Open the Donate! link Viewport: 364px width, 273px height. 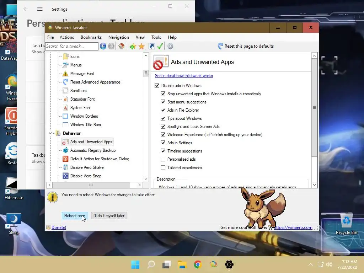tap(59, 227)
